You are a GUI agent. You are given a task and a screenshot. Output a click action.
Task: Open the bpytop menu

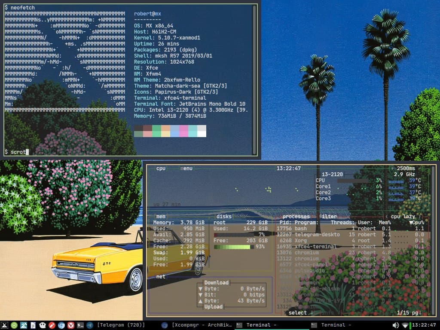(186, 168)
